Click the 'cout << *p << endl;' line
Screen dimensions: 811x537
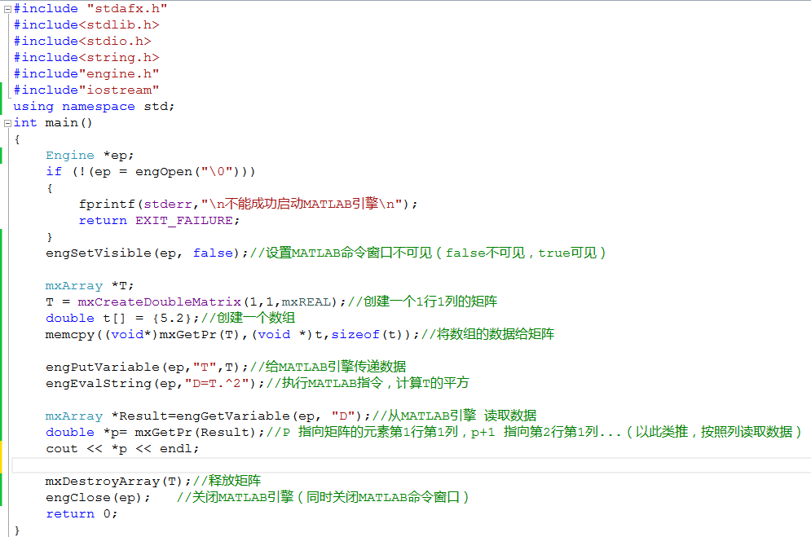coord(122,449)
